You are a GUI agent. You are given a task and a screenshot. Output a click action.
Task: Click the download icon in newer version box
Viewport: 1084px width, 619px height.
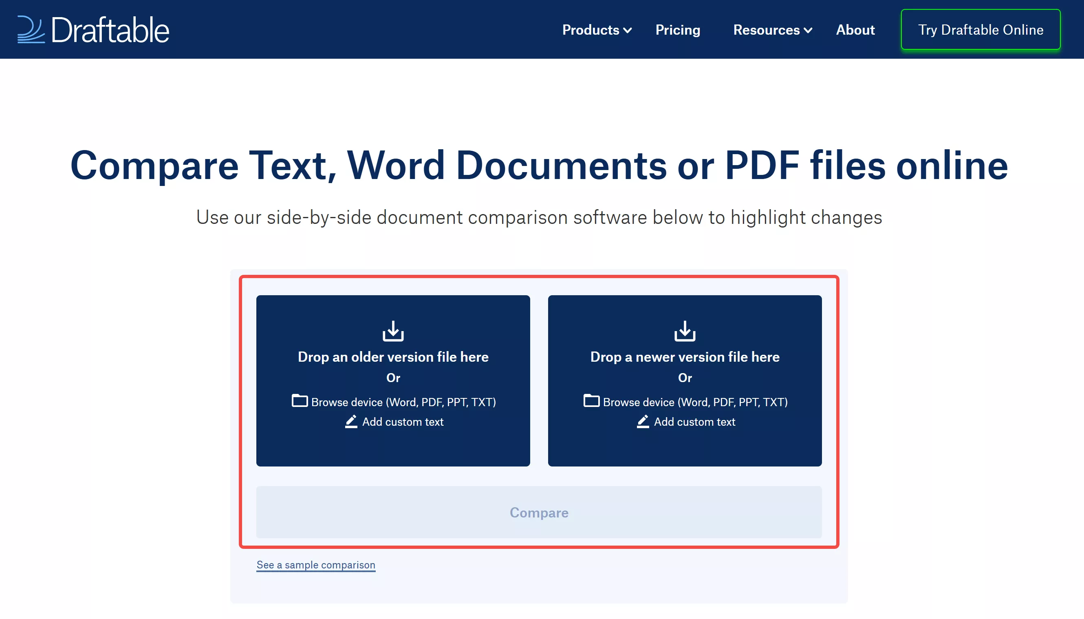[x=685, y=331]
